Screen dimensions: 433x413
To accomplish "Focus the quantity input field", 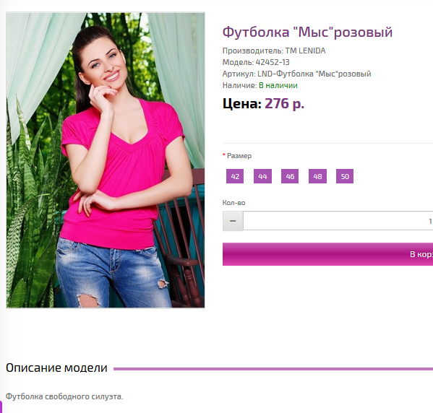I will click(338, 221).
